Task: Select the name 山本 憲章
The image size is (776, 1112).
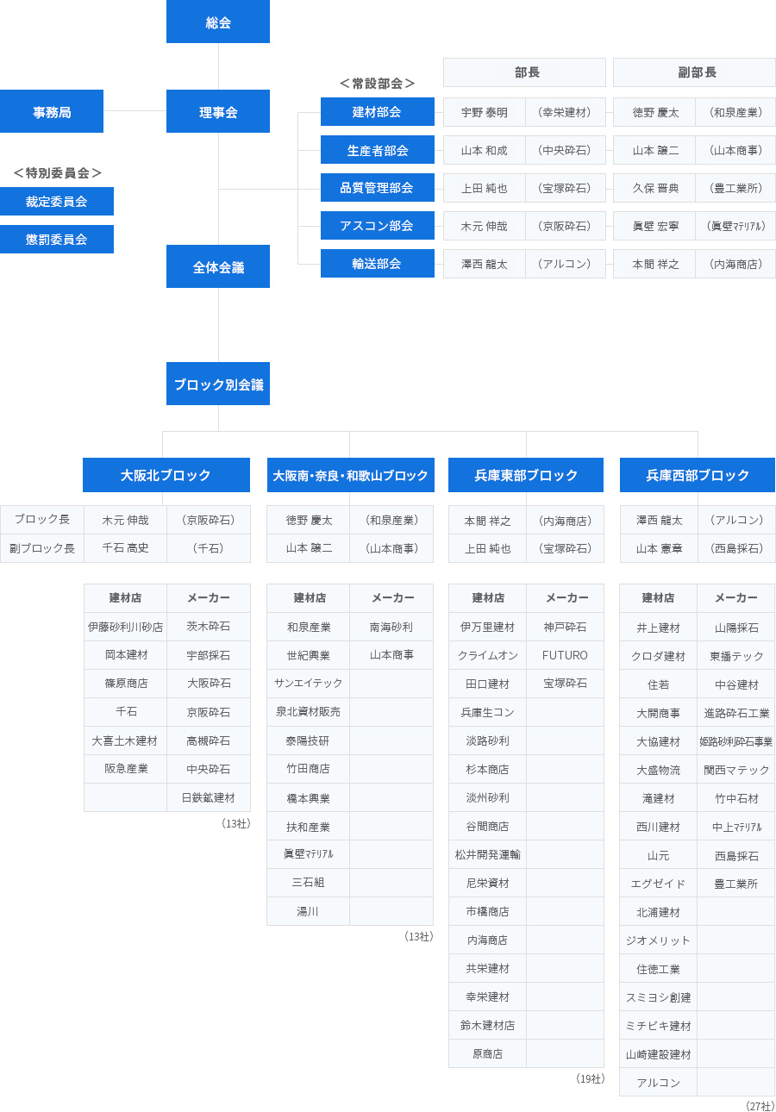Action: [660, 548]
